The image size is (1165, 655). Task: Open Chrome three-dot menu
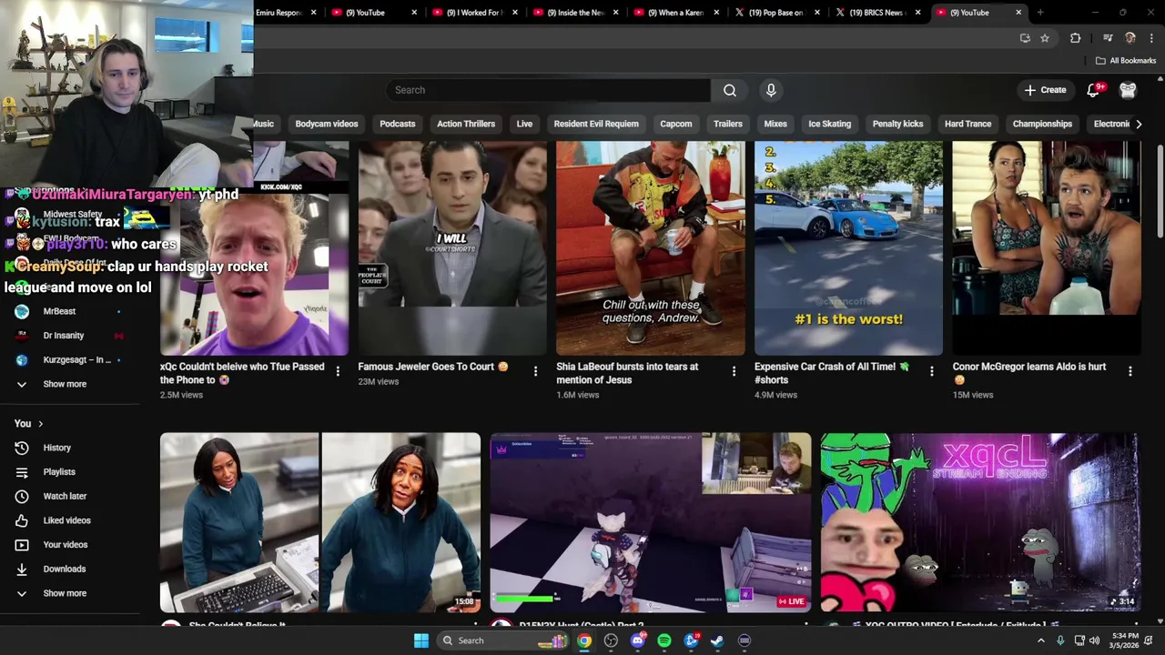(1152, 38)
